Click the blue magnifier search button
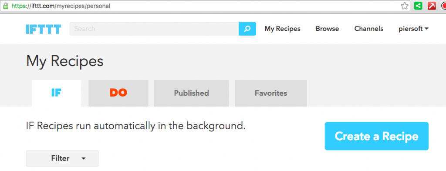The image size is (446, 171). pyautogui.click(x=247, y=29)
